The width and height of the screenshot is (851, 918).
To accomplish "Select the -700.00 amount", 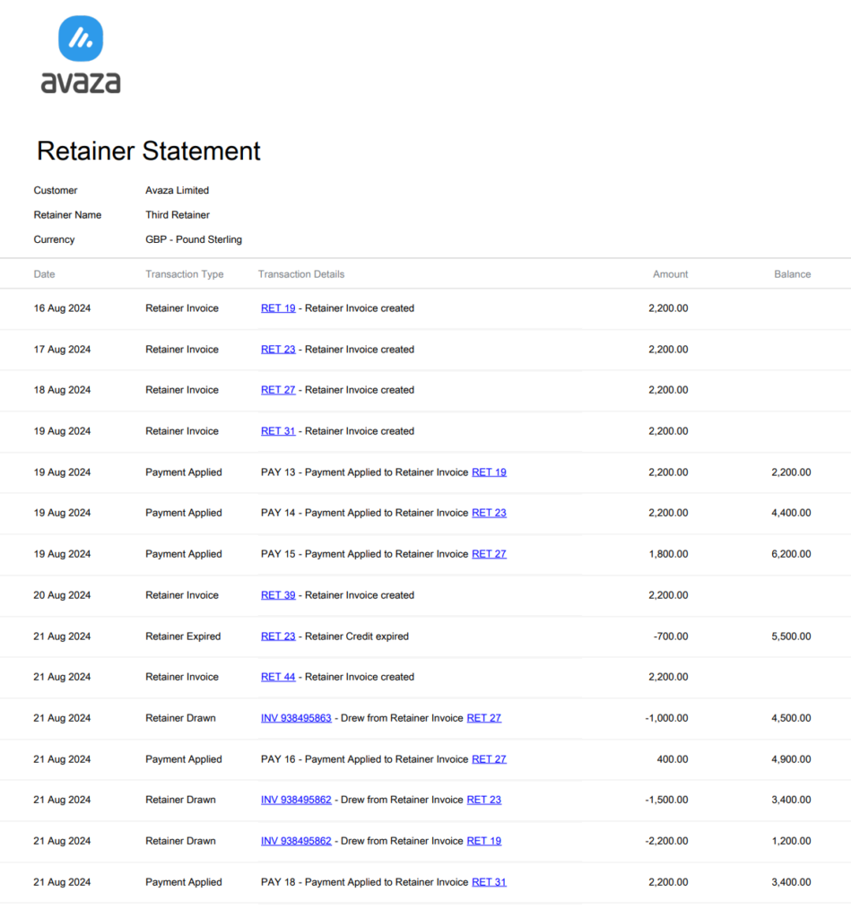I will 671,637.
